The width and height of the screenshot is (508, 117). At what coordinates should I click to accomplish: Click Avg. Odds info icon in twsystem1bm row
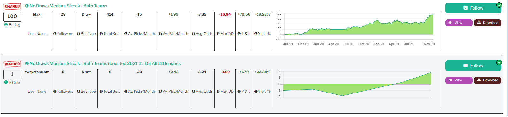click(194, 91)
